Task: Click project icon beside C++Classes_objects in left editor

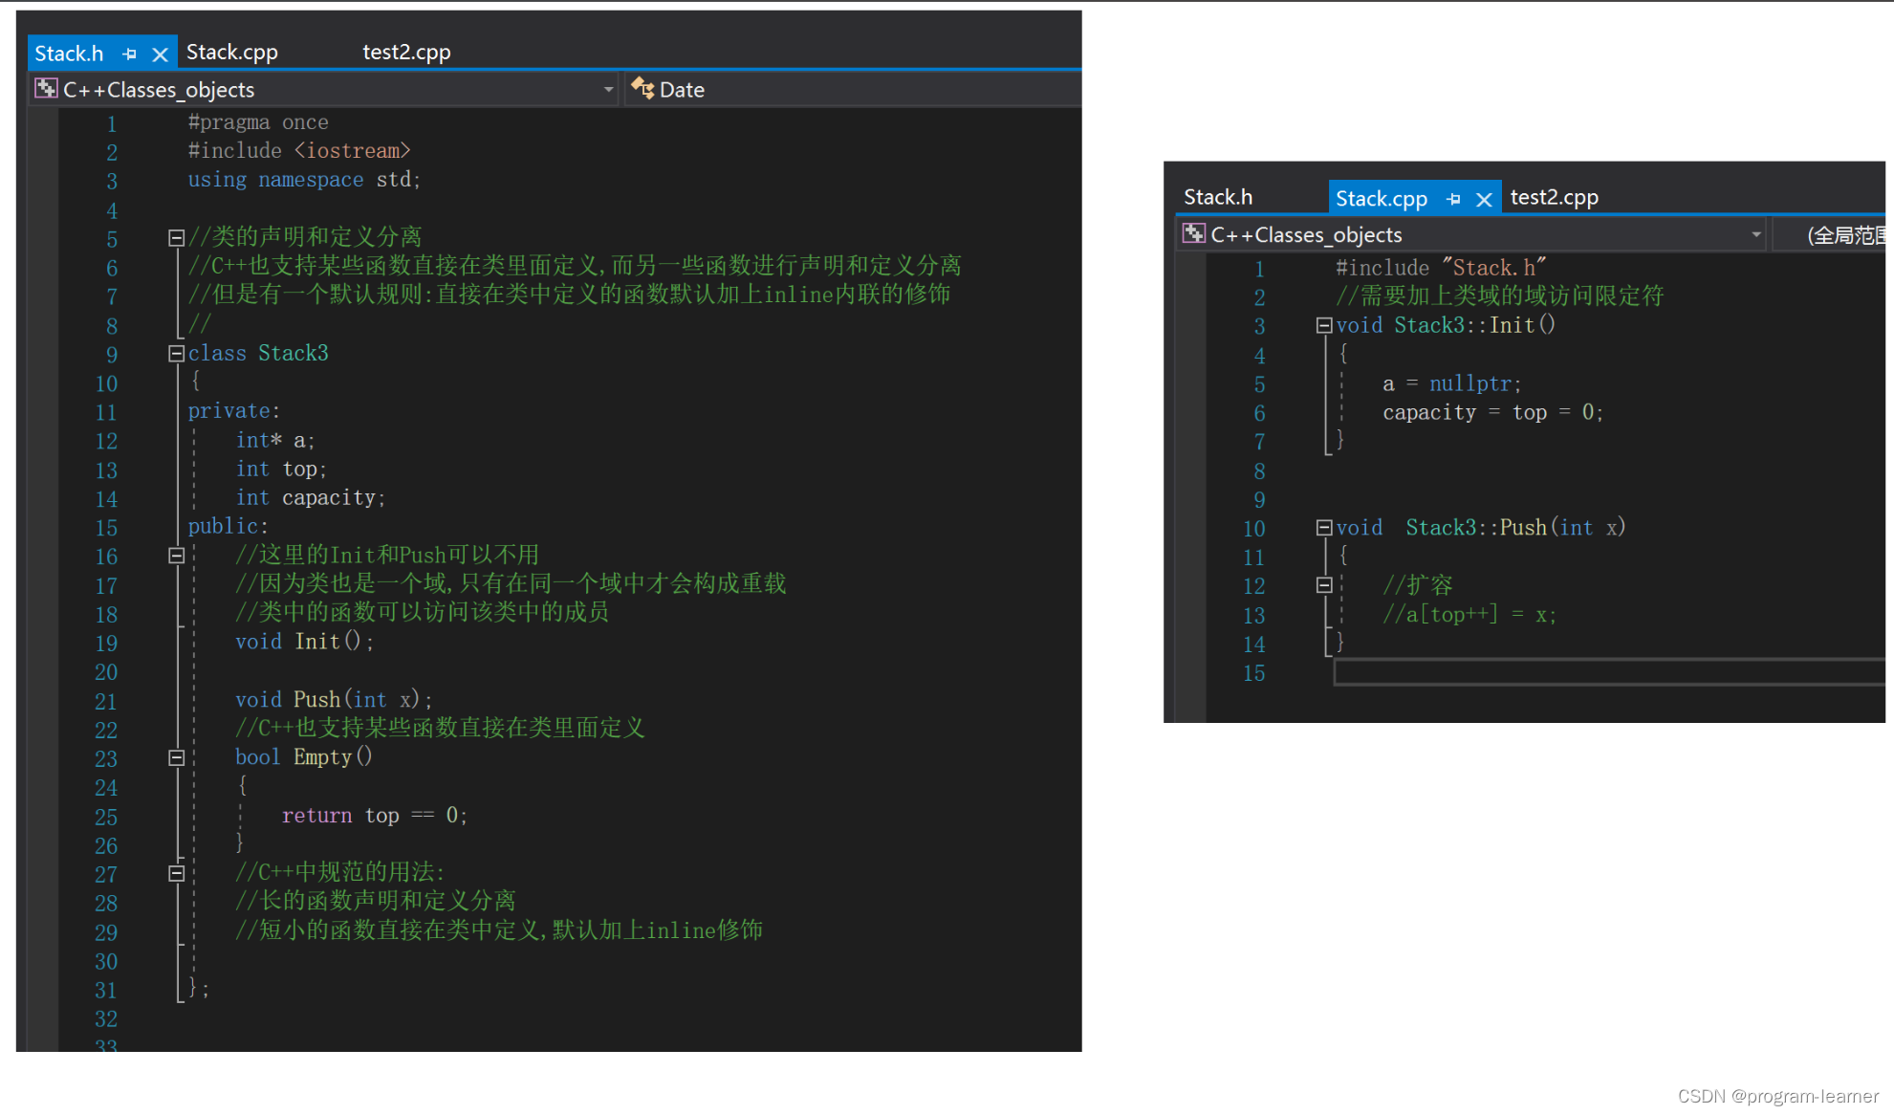Action: point(46,89)
